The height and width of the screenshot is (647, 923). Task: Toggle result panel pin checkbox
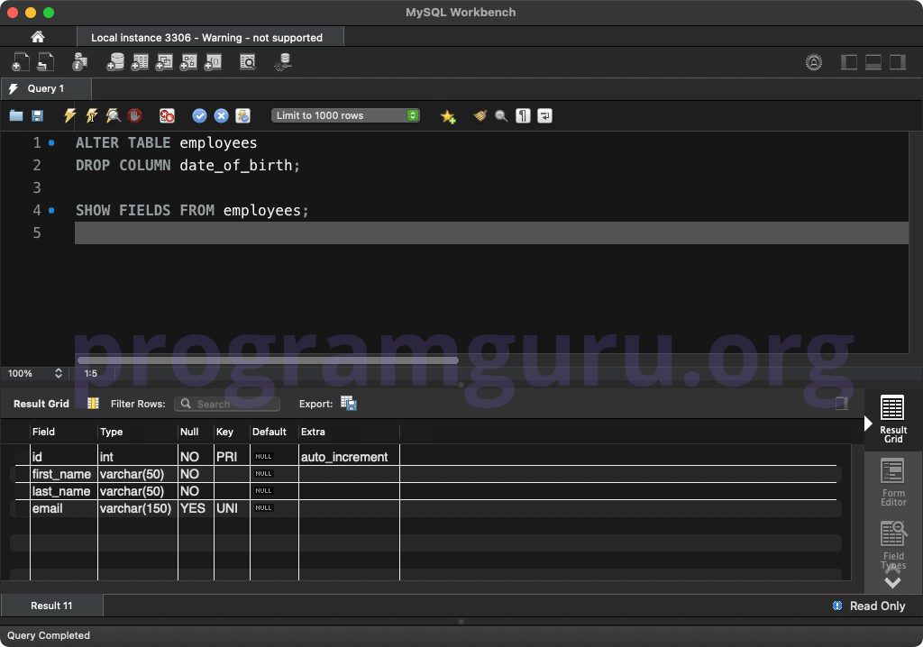click(x=842, y=404)
